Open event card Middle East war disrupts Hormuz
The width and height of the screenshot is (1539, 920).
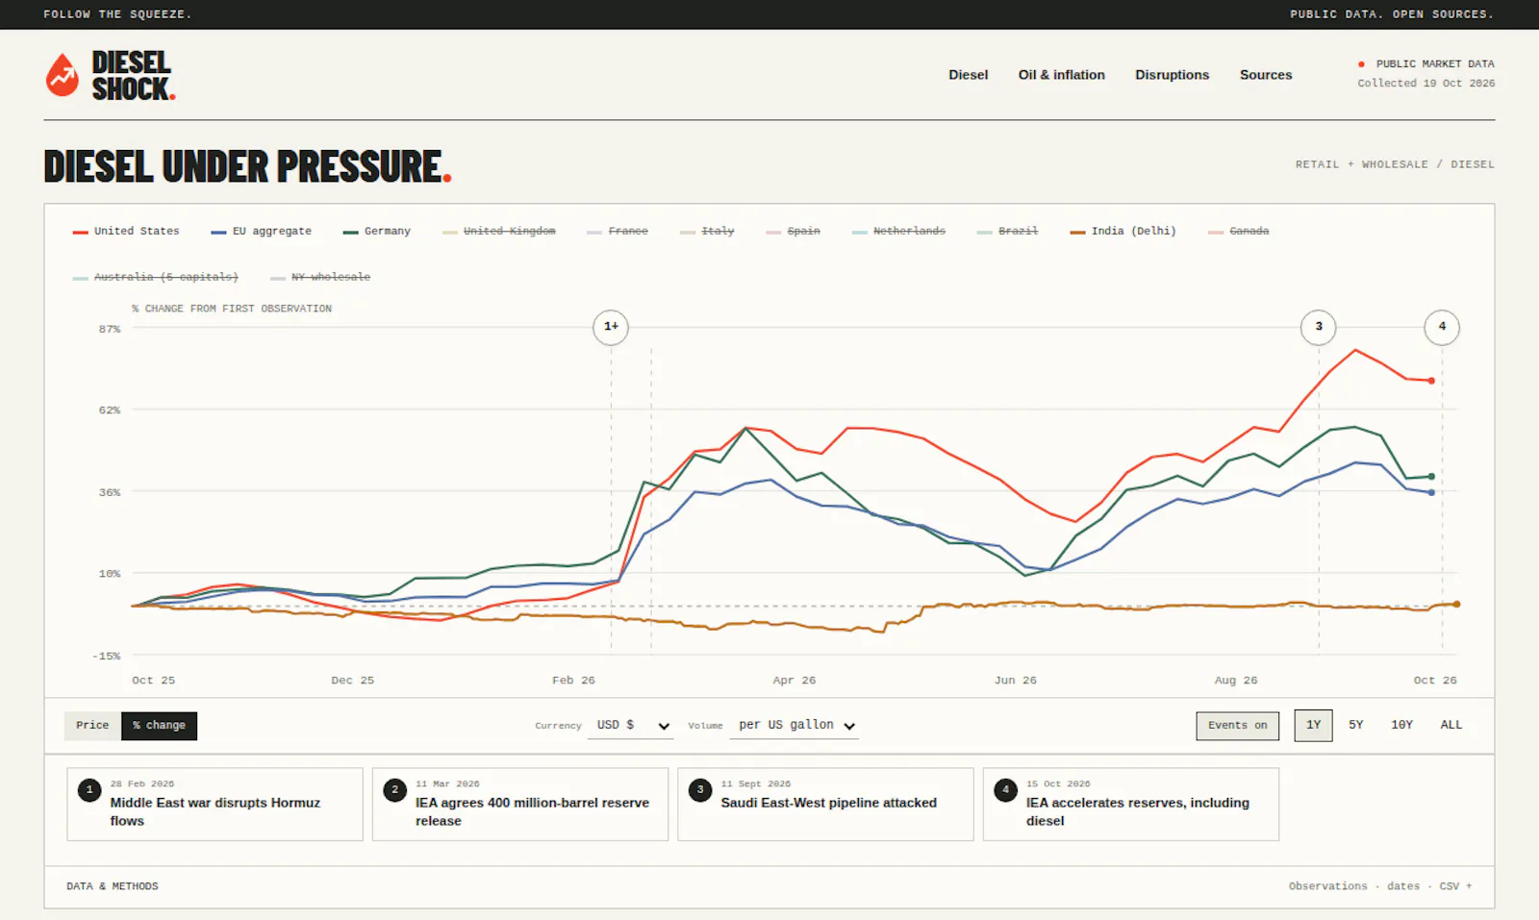click(214, 805)
